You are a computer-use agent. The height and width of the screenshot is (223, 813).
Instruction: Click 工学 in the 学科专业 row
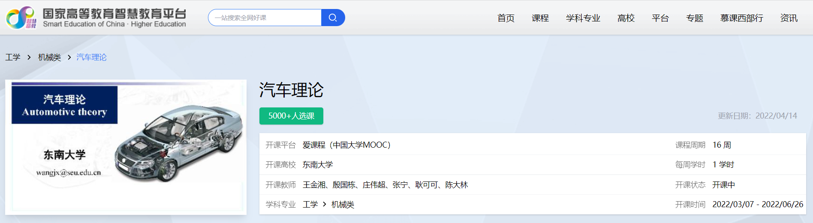click(310, 205)
